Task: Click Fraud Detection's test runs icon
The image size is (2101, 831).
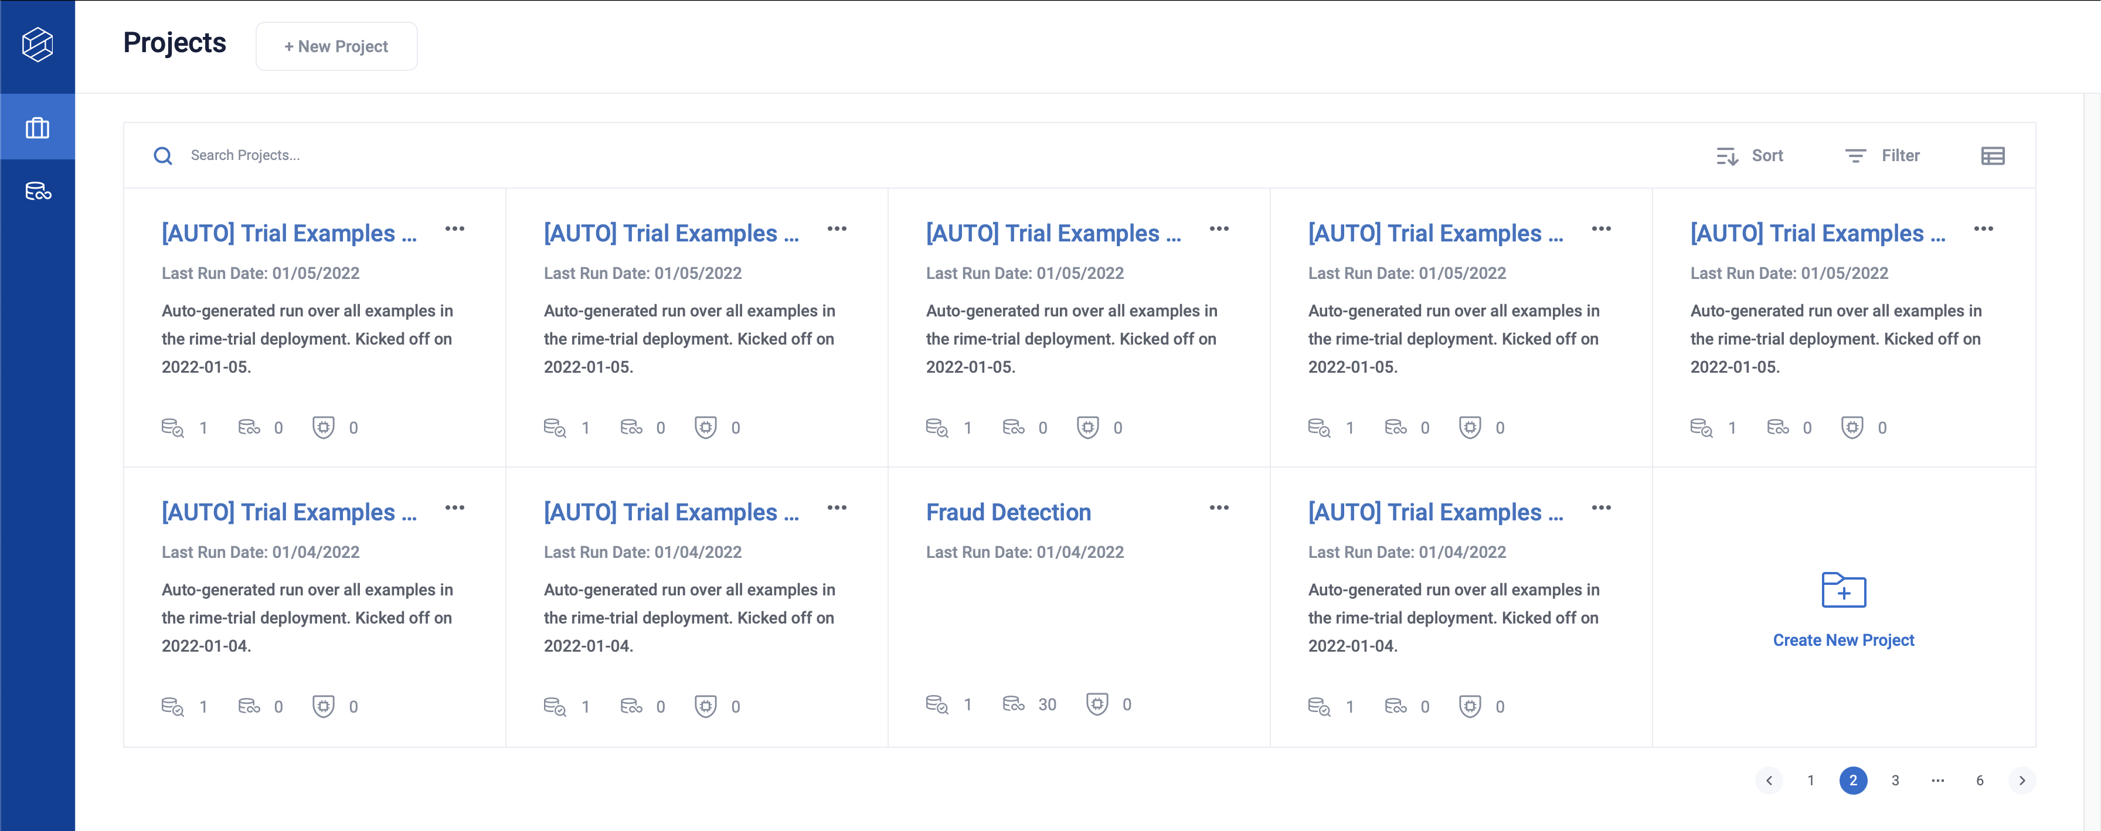Action: (x=937, y=704)
